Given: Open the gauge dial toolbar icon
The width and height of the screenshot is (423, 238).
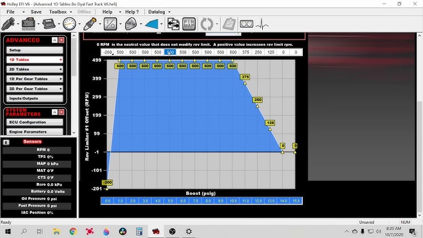Looking at the screenshot, I should [x=69, y=24].
